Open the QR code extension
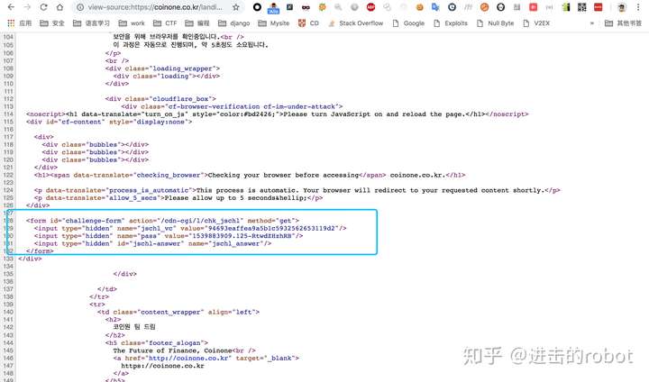The height and width of the screenshot is (382, 649). [x=582, y=7]
